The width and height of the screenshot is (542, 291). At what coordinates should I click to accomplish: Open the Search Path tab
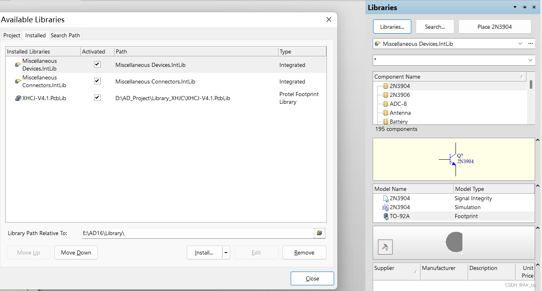click(x=65, y=35)
